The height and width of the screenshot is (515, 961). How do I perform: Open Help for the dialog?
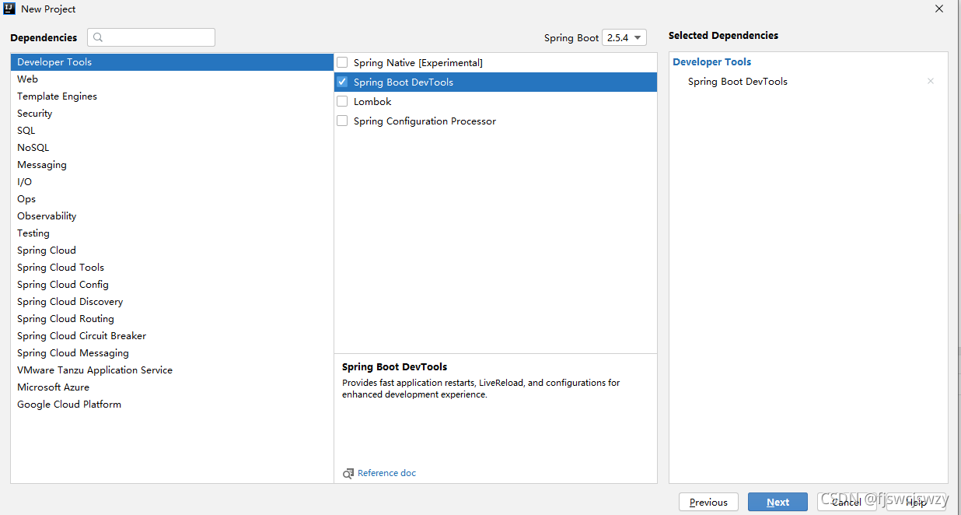click(916, 502)
